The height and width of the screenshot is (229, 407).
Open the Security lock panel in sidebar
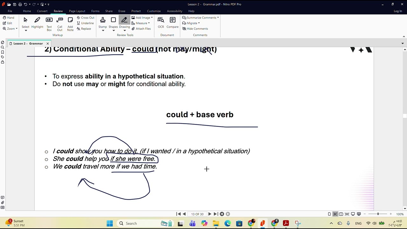click(3, 62)
